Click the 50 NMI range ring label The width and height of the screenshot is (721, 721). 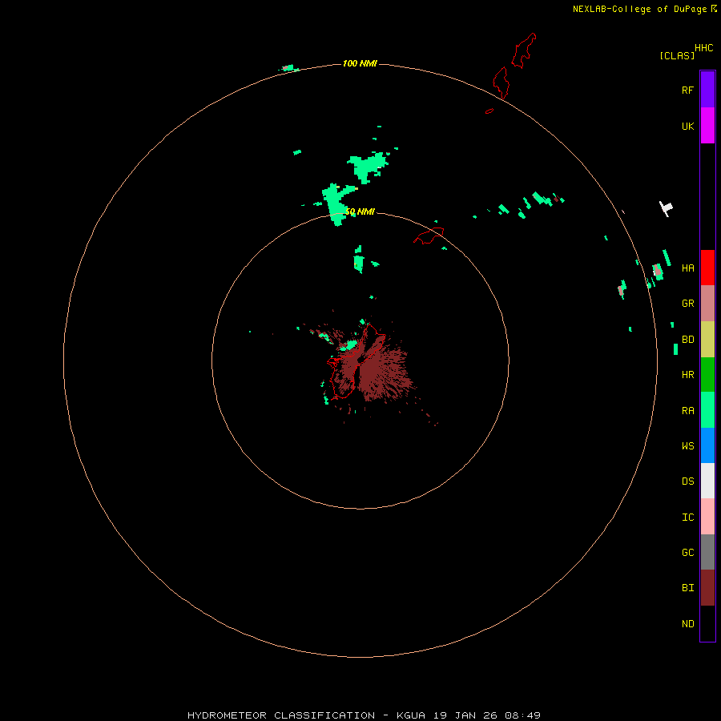click(360, 211)
